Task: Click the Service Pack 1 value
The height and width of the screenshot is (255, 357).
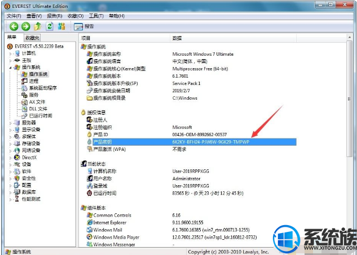Action: (x=186, y=83)
